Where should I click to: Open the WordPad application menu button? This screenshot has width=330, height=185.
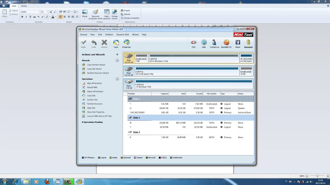pyautogui.click(x=5, y=6)
